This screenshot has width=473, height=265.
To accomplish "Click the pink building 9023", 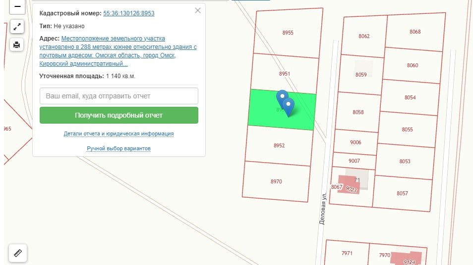I will pyautogui.click(x=351, y=187).
